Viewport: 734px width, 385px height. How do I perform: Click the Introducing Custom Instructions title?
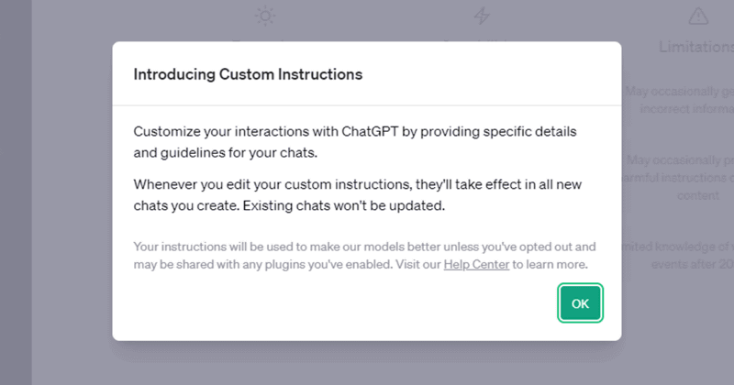coord(248,74)
